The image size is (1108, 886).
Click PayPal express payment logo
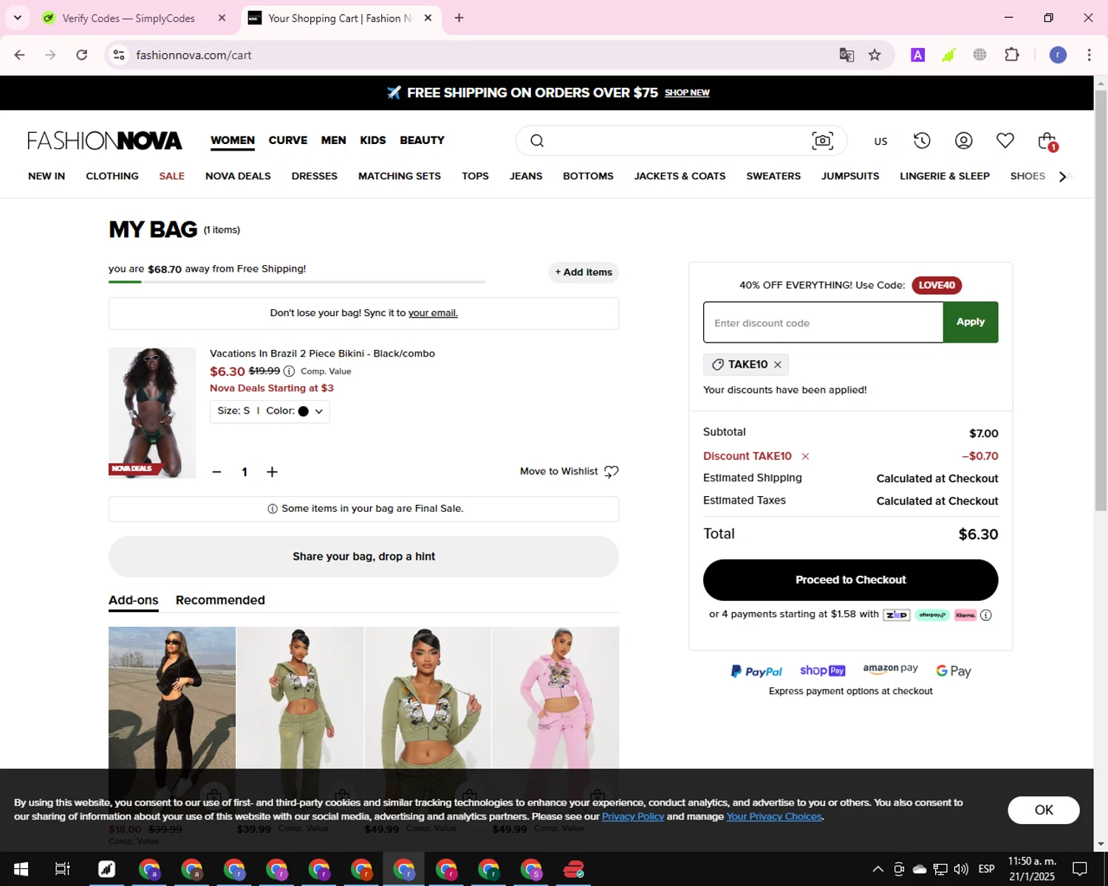pos(756,671)
